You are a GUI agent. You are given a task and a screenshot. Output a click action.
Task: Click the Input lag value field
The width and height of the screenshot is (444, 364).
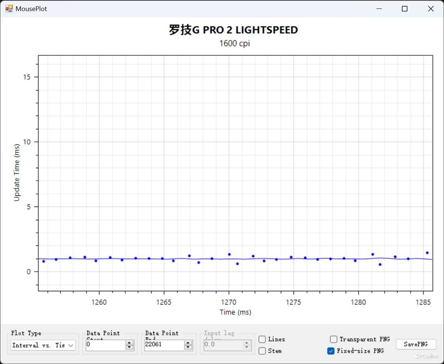[223, 345]
